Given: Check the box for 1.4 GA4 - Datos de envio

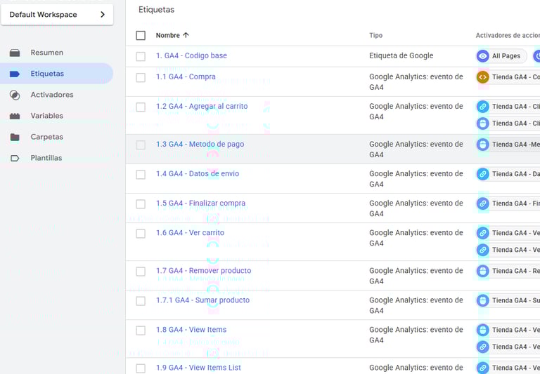Looking at the screenshot, I should (141, 175).
